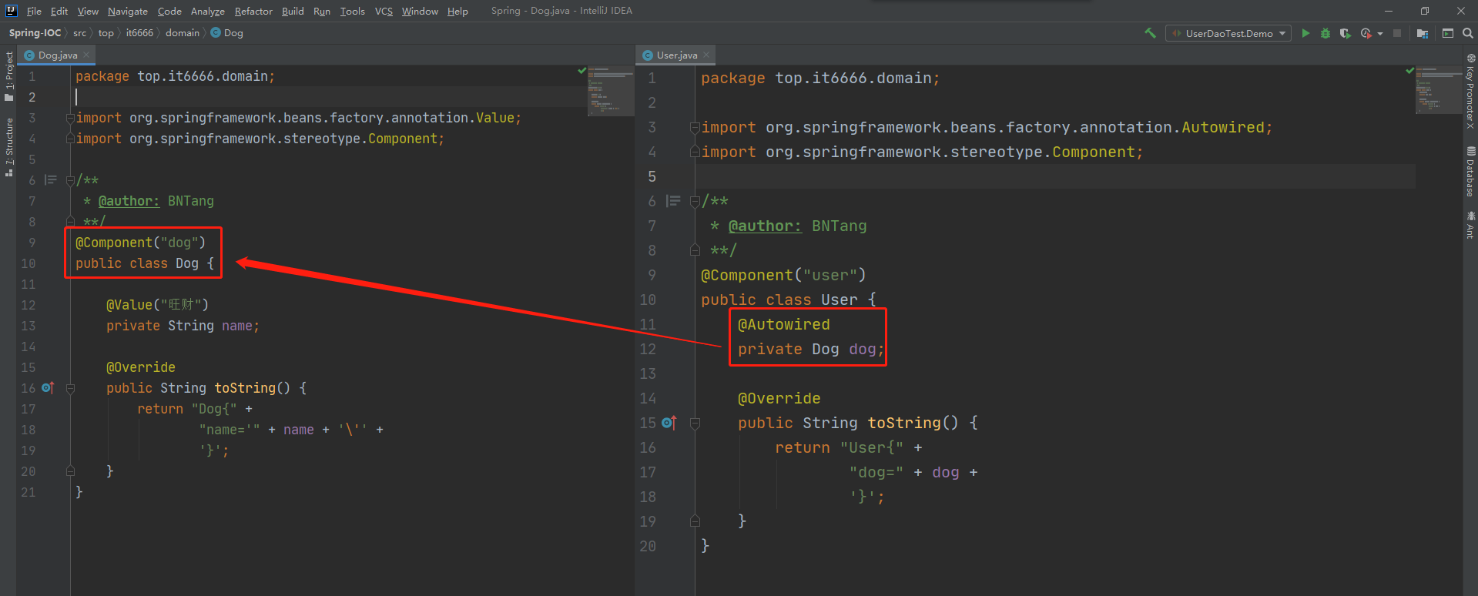Click the Run Anything toolbar icon
Viewport: 1478px width, 596px height.
[1448, 33]
